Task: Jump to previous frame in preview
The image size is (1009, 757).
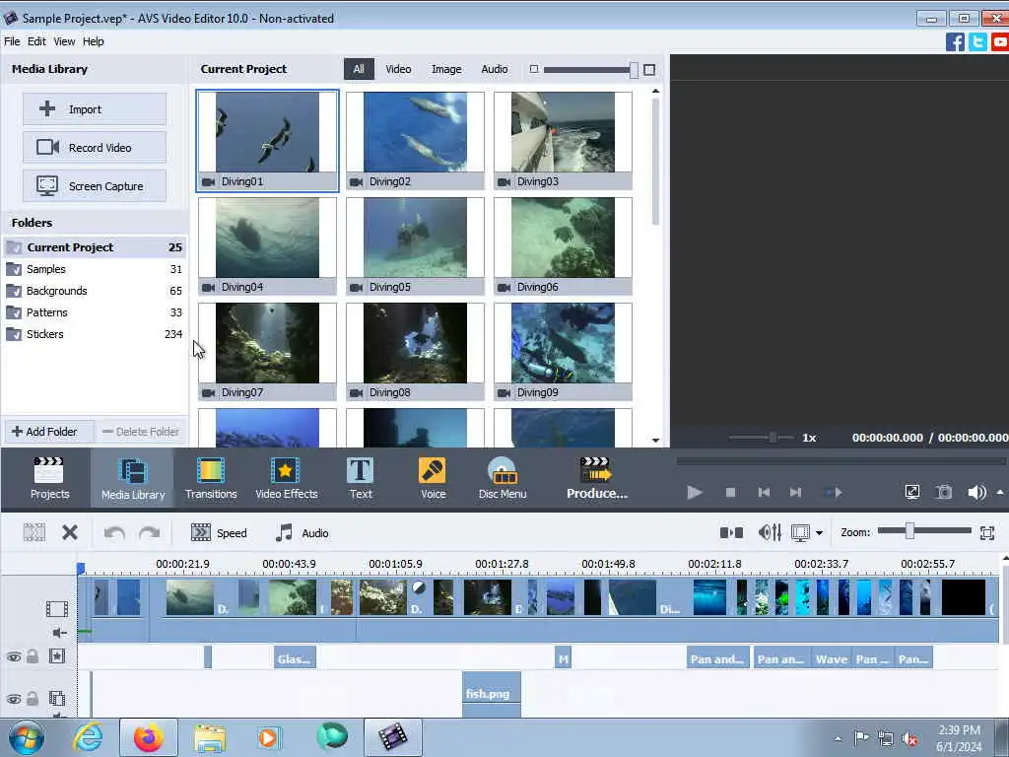Action: point(764,493)
